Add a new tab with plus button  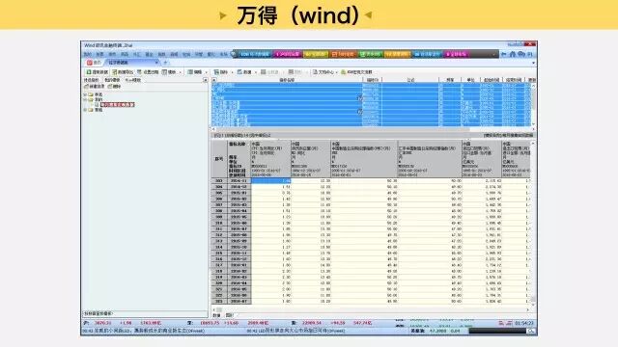pyautogui.click(x=165, y=63)
